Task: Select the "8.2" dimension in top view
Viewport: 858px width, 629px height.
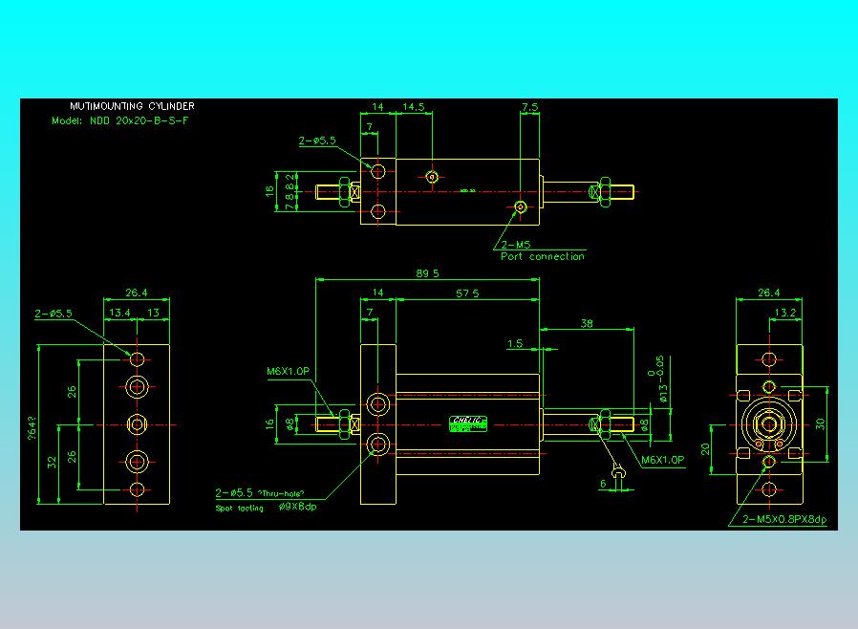Action: [290, 180]
